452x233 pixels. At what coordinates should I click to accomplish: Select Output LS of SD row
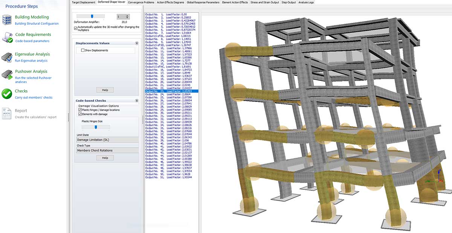(171, 45)
